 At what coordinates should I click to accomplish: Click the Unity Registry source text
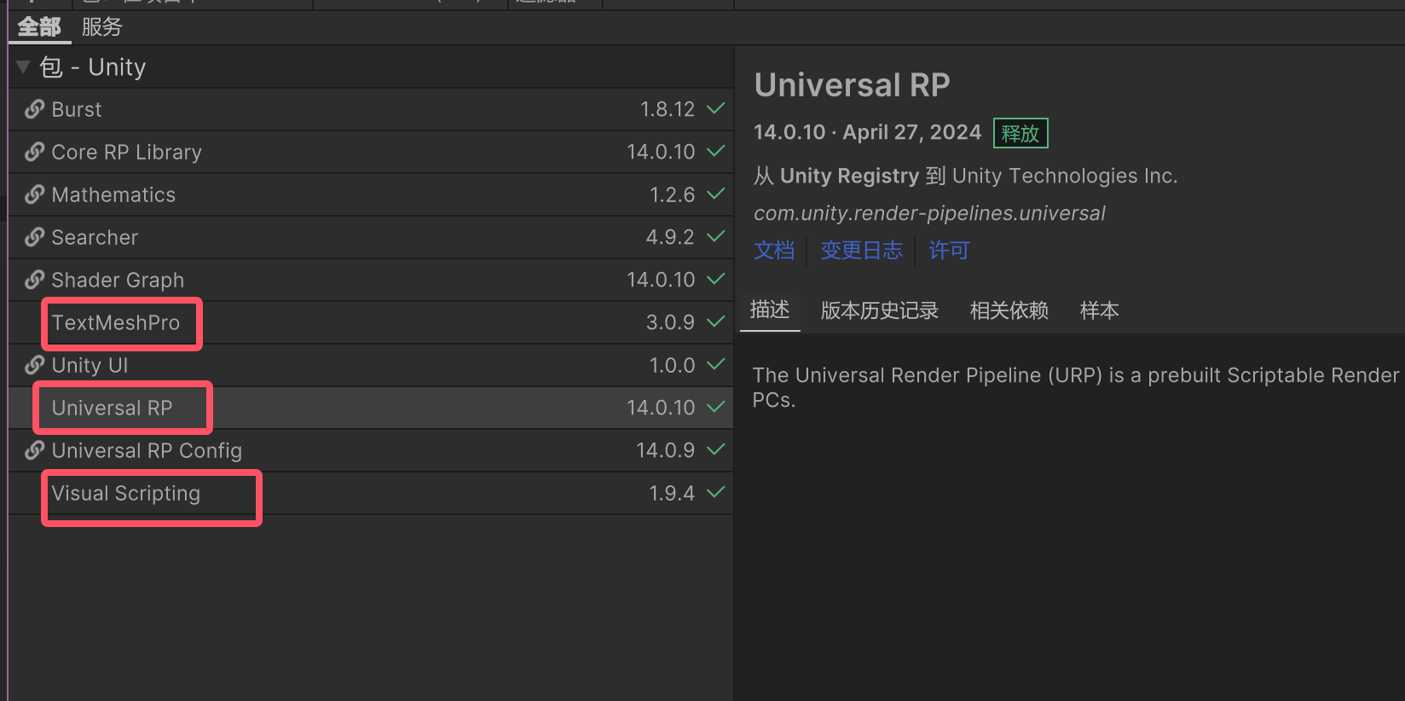pyautogui.click(x=849, y=176)
